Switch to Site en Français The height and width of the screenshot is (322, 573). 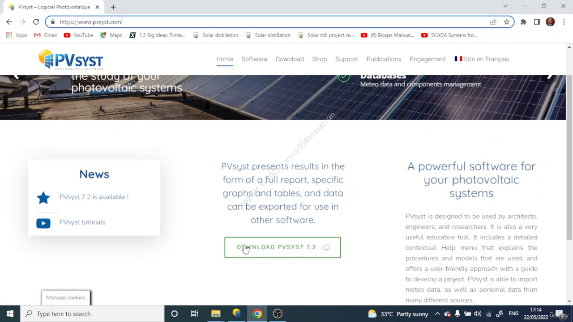point(482,59)
